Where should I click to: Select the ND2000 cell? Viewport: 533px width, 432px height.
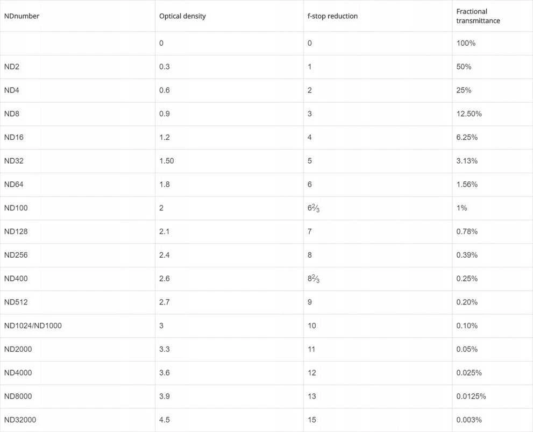pos(18,349)
